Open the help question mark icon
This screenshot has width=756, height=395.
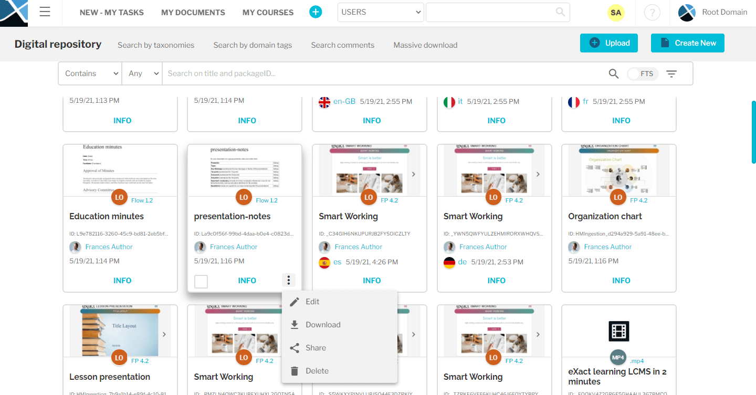[x=652, y=13]
